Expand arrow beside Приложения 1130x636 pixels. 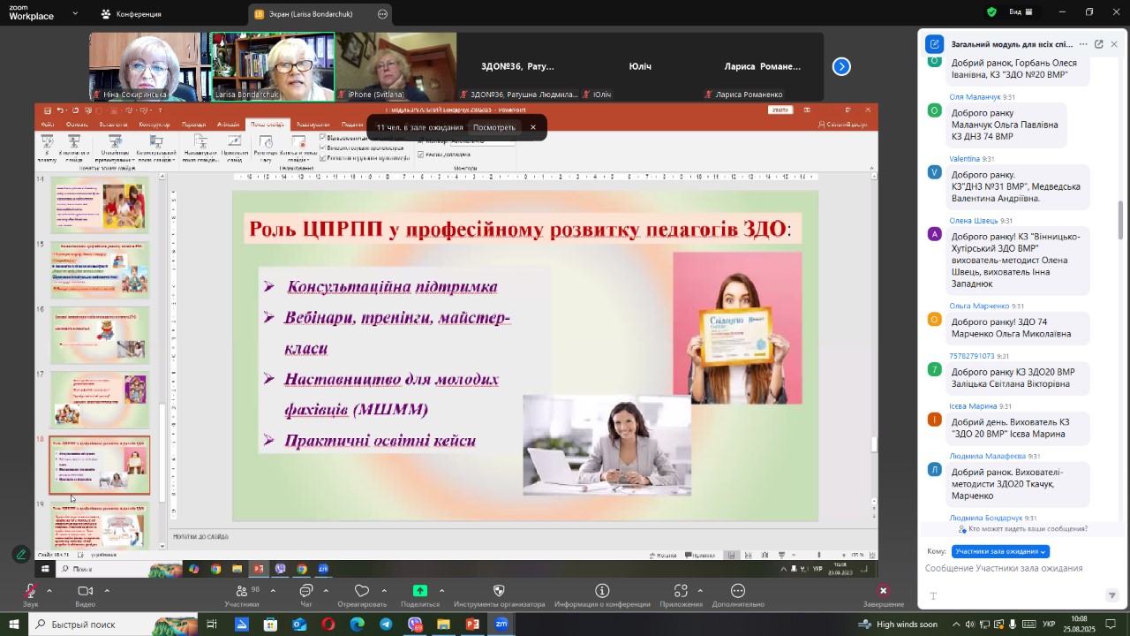[x=700, y=590]
